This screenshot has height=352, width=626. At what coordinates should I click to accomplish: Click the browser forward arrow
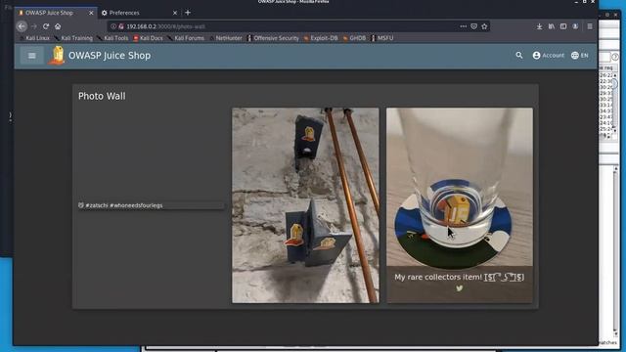point(34,26)
